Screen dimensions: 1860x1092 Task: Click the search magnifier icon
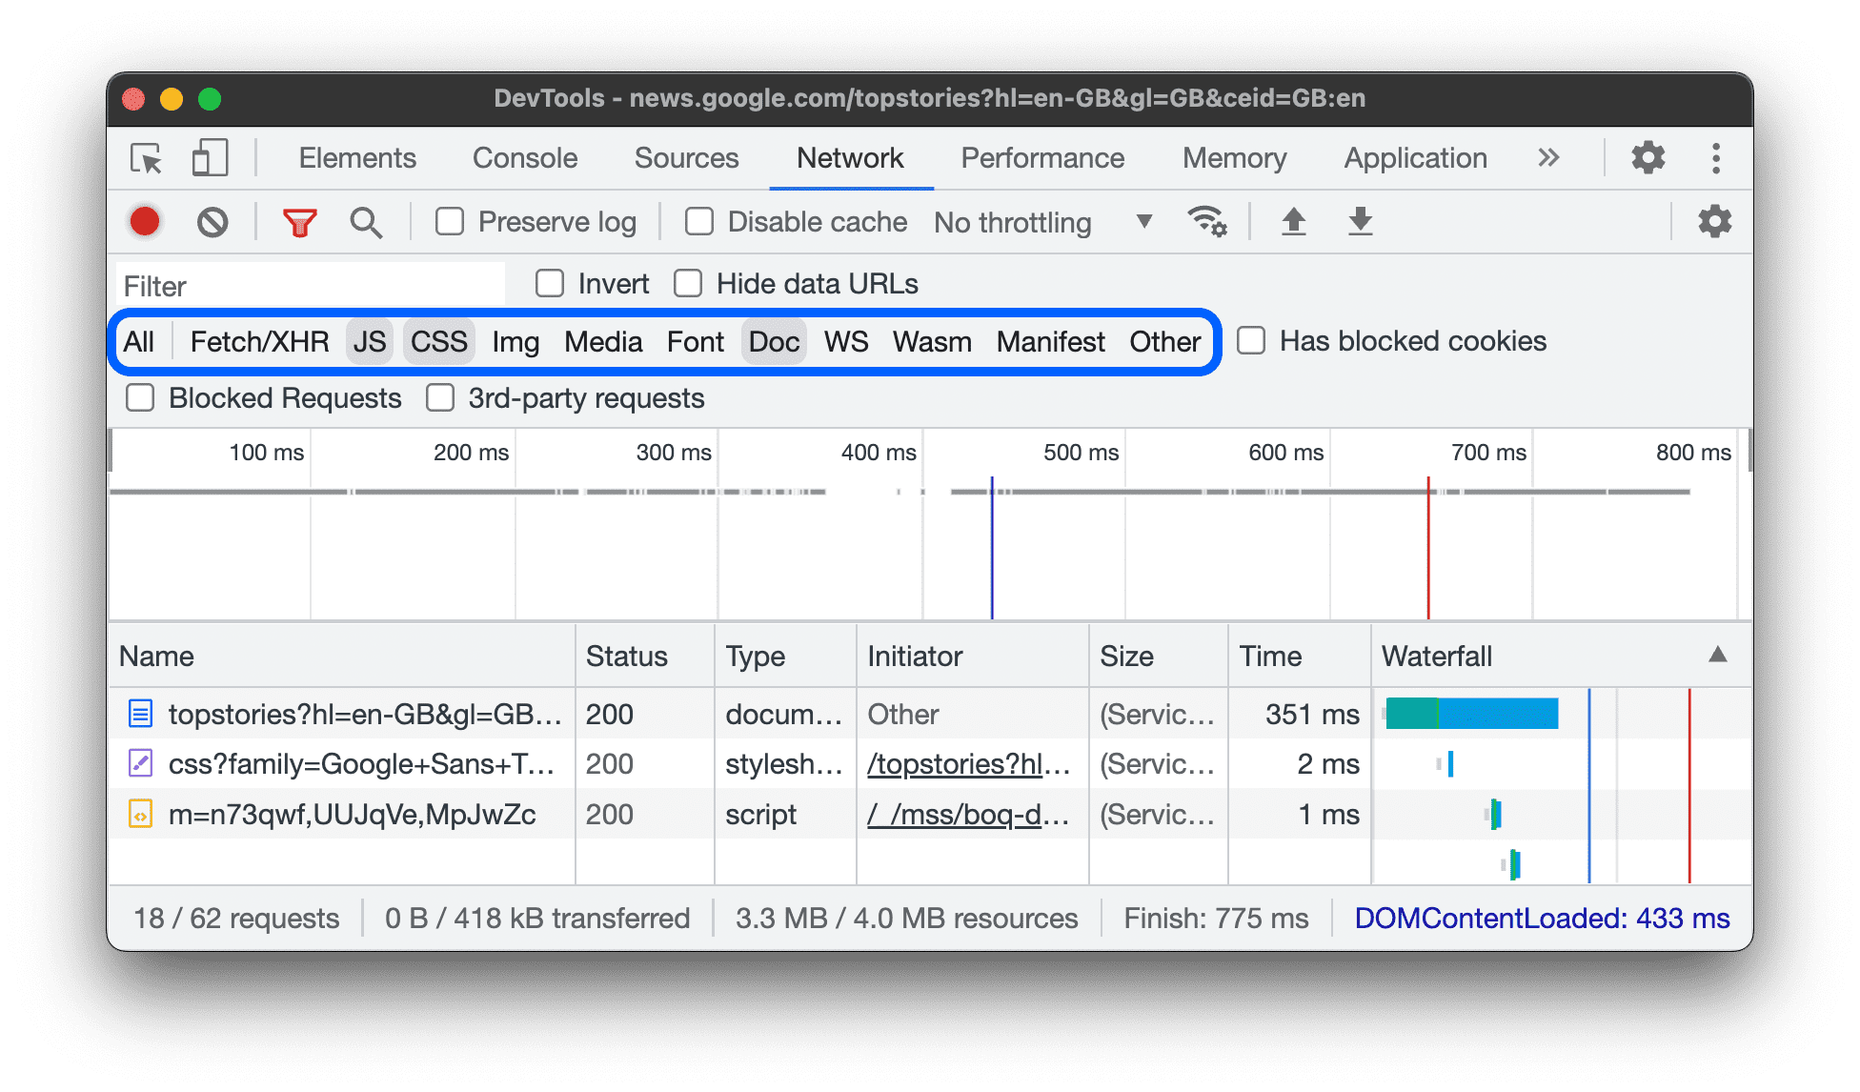coord(363,221)
